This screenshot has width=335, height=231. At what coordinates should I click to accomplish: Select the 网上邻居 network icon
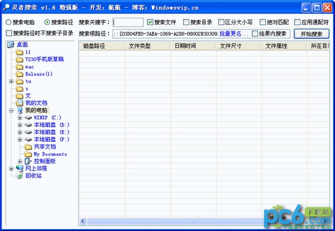click(20, 169)
